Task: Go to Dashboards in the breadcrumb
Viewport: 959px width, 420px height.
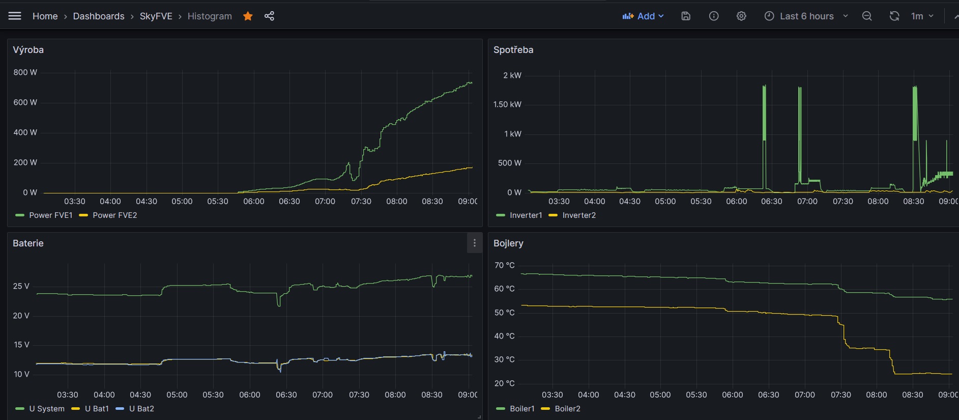Action: pyautogui.click(x=99, y=16)
